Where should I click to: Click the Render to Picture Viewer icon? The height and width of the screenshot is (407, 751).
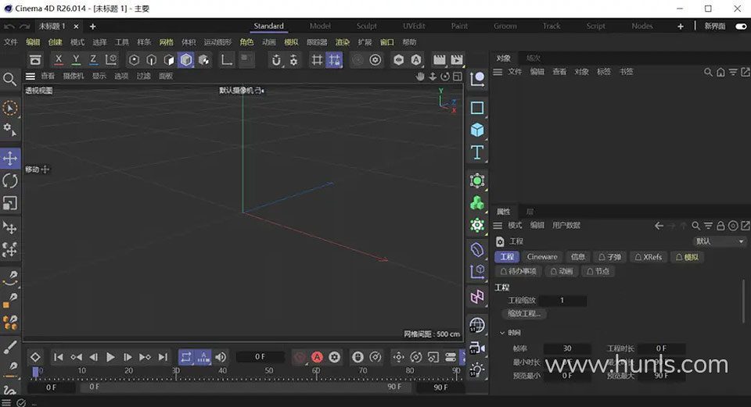click(457, 59)
